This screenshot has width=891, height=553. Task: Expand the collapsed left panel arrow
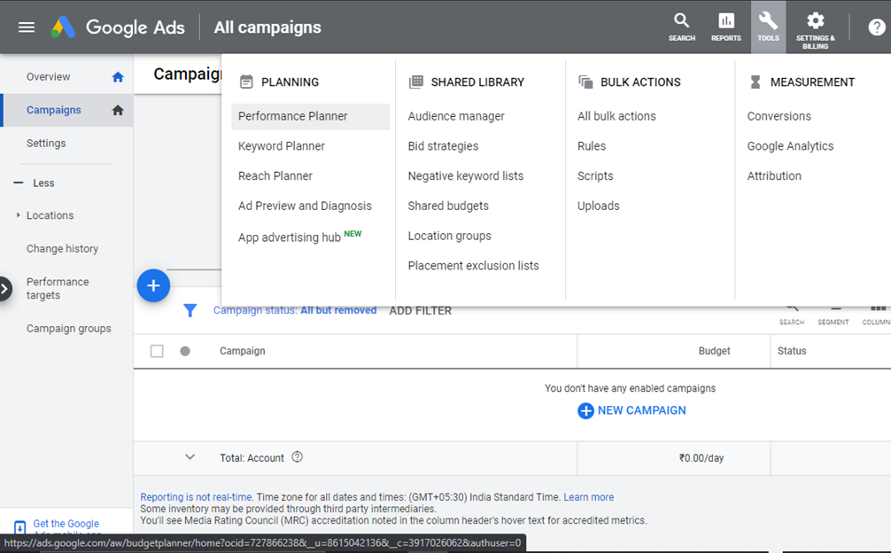pyautogui.click(x=5, y=287)
